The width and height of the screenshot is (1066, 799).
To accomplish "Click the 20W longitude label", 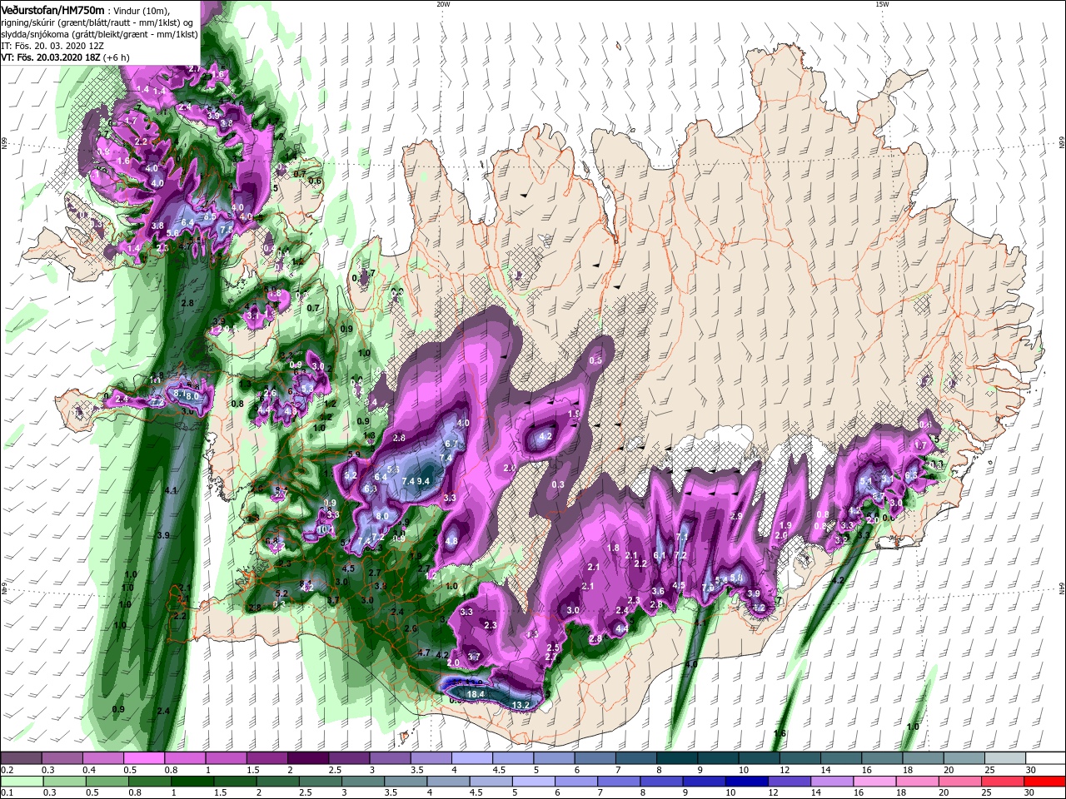I will click(442, 4).
